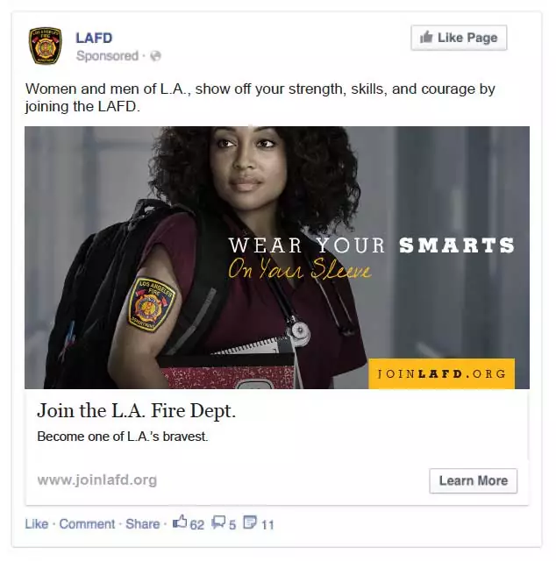Click the comments bubble count icon
Image resolution: width=556 pixels, height=561 pixels.
coord(218,522)
